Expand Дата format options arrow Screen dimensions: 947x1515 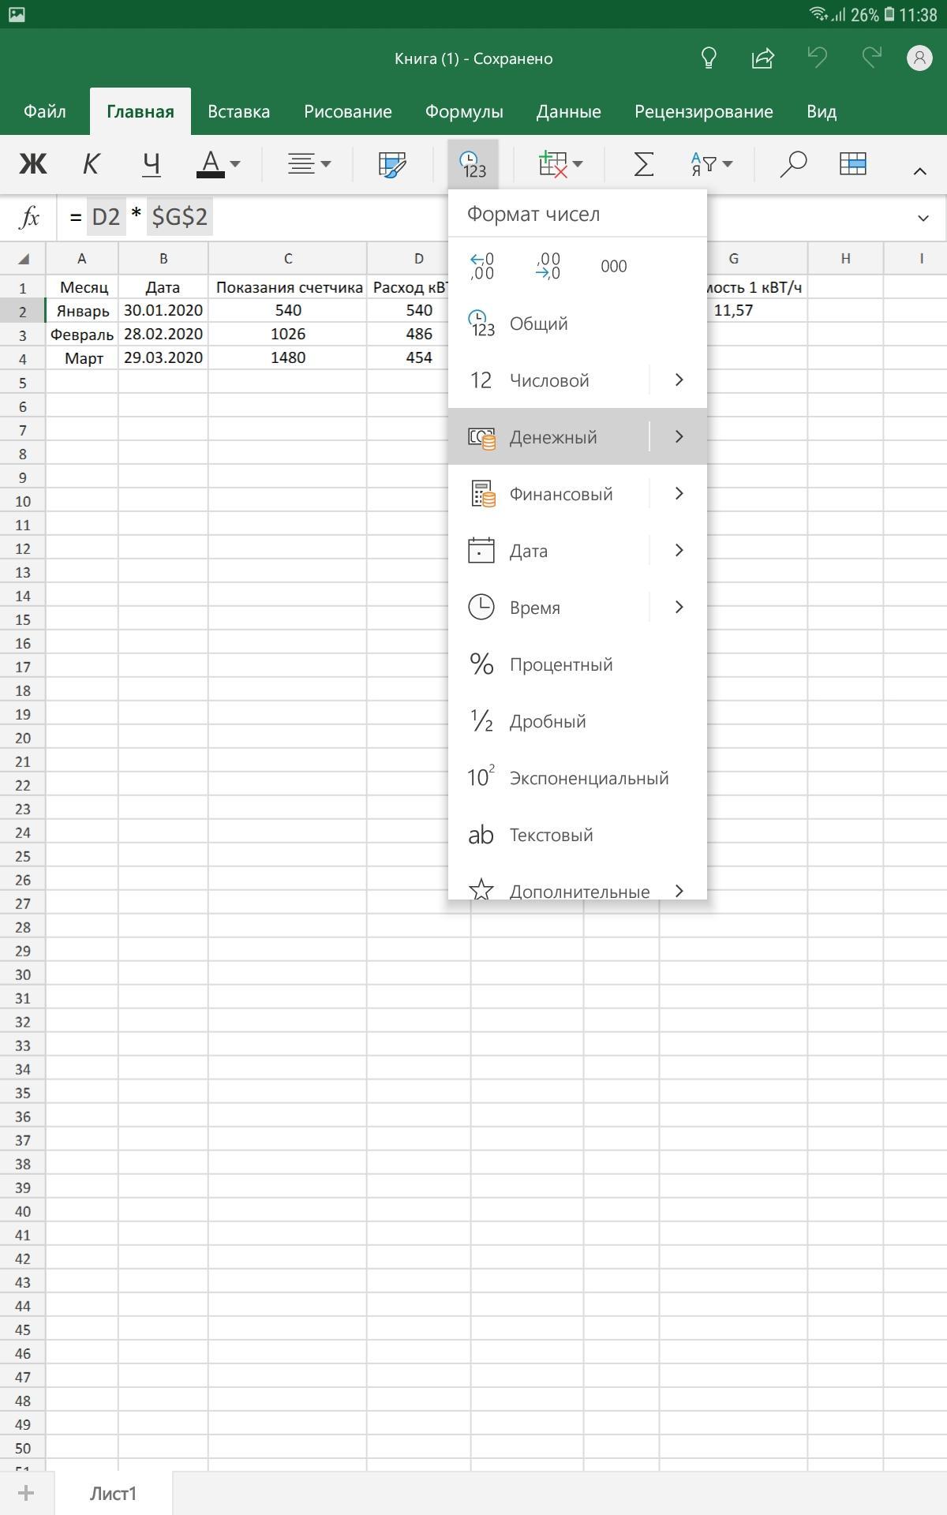pos(679,551)
